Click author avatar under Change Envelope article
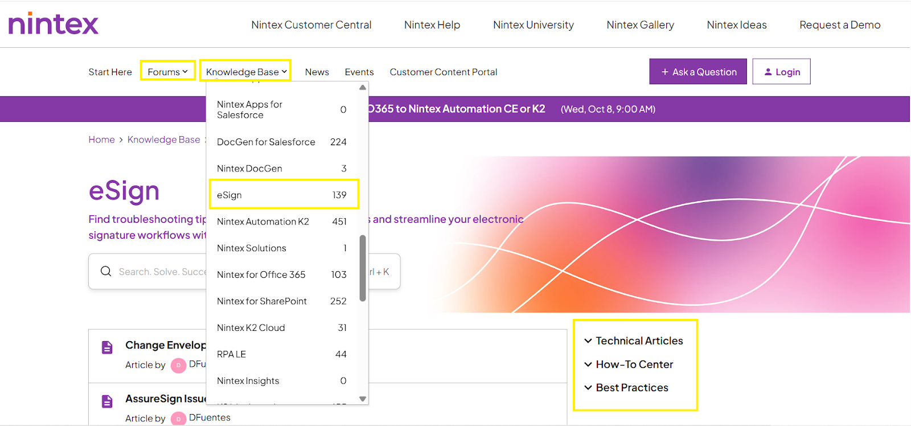The width and height of the screenshot is (911, 426). click(179, 365)
